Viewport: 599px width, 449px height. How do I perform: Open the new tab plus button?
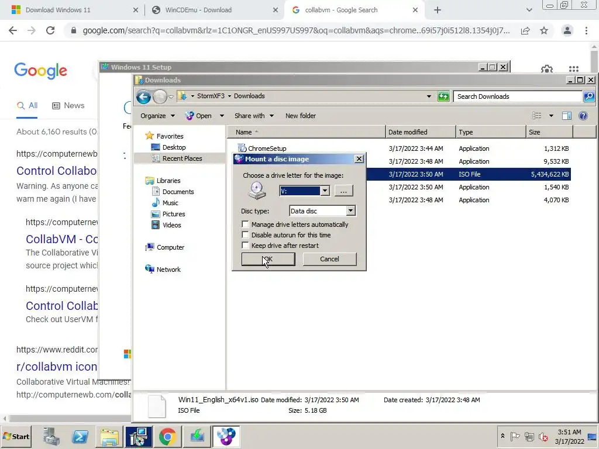click(x=438, y=10)
